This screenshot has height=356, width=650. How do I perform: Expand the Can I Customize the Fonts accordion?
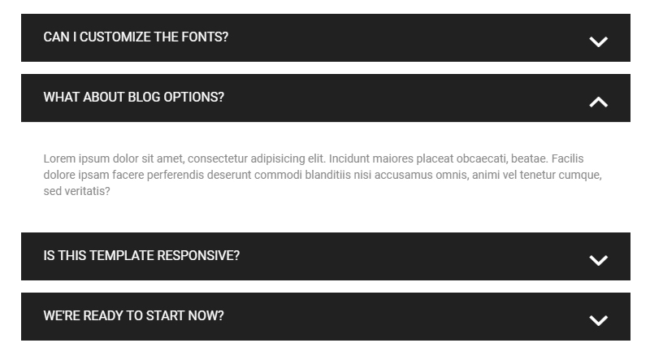click(326, 37)
